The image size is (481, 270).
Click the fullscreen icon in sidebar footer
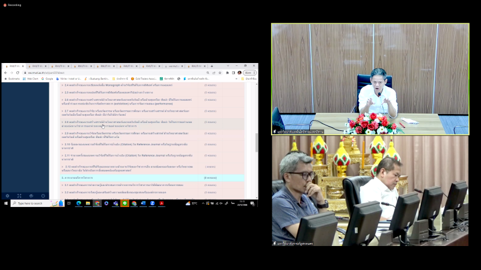(x=19, y=196)
